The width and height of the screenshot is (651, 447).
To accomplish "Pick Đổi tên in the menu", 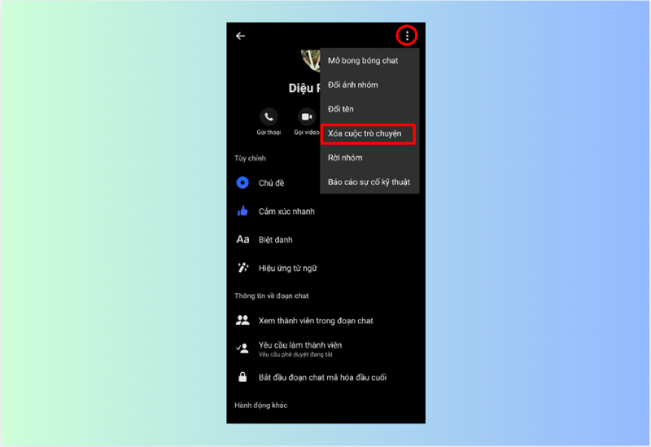I will coord(340,109).
